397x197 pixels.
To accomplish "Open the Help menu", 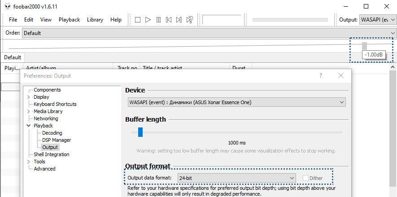I will [x=116, y=20].
